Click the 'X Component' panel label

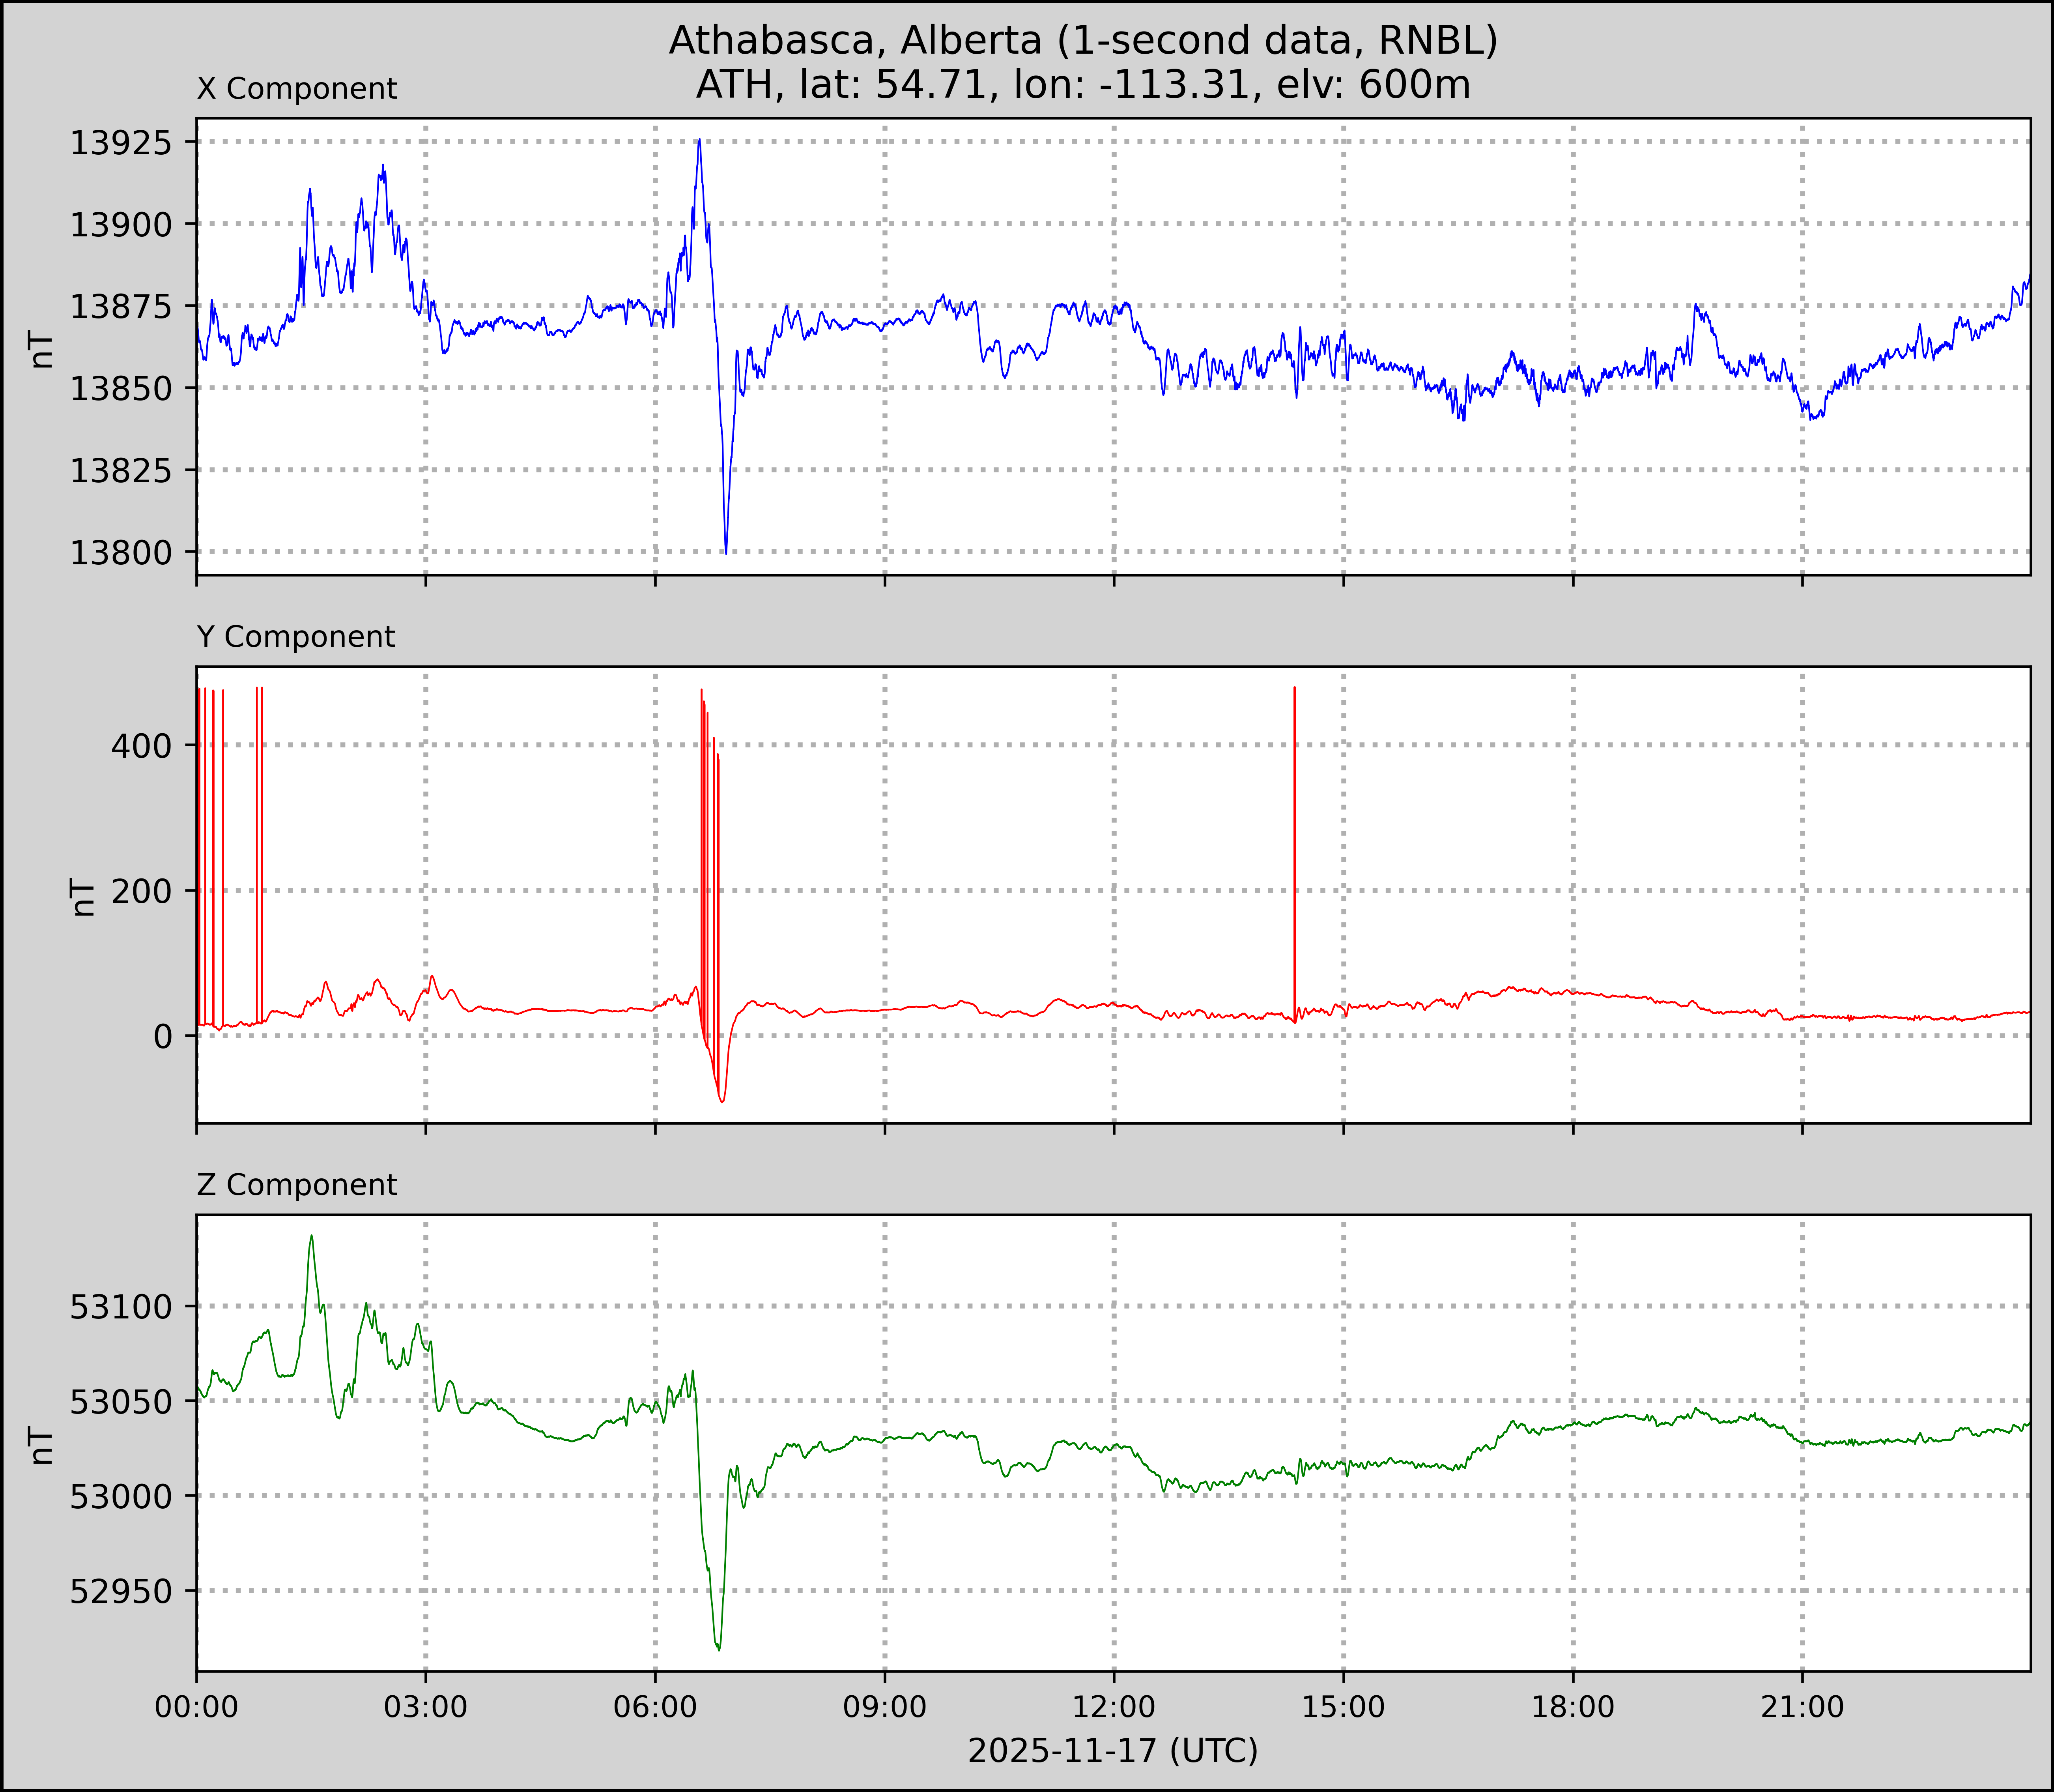pyautogui.click(x=297, y=89)
